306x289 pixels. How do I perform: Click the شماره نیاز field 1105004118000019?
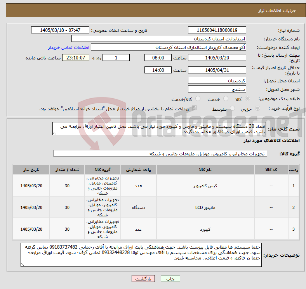pyautogui.click(x=217, y=30)
